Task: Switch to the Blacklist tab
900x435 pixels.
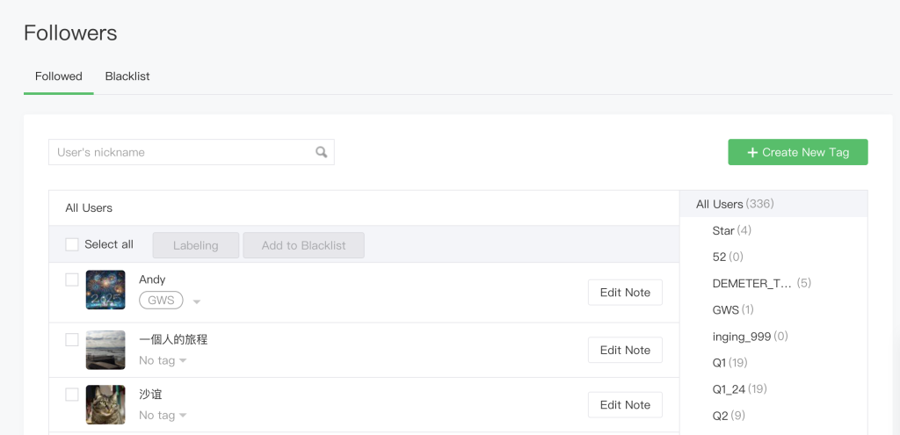Action: [127, 76]
